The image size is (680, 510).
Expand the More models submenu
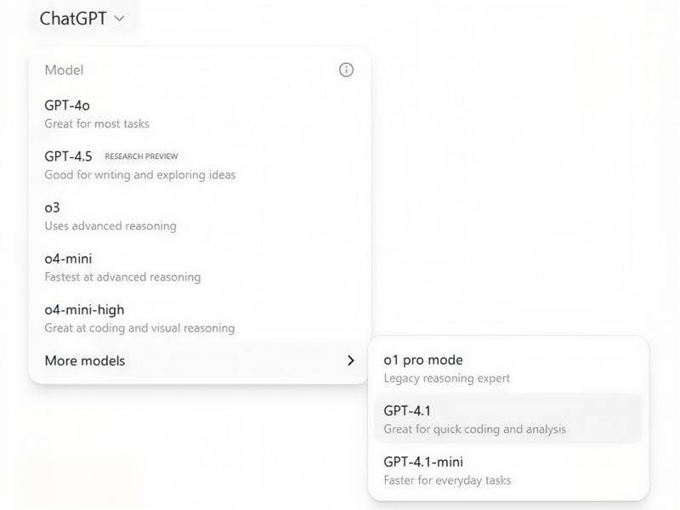pos(85,360)
